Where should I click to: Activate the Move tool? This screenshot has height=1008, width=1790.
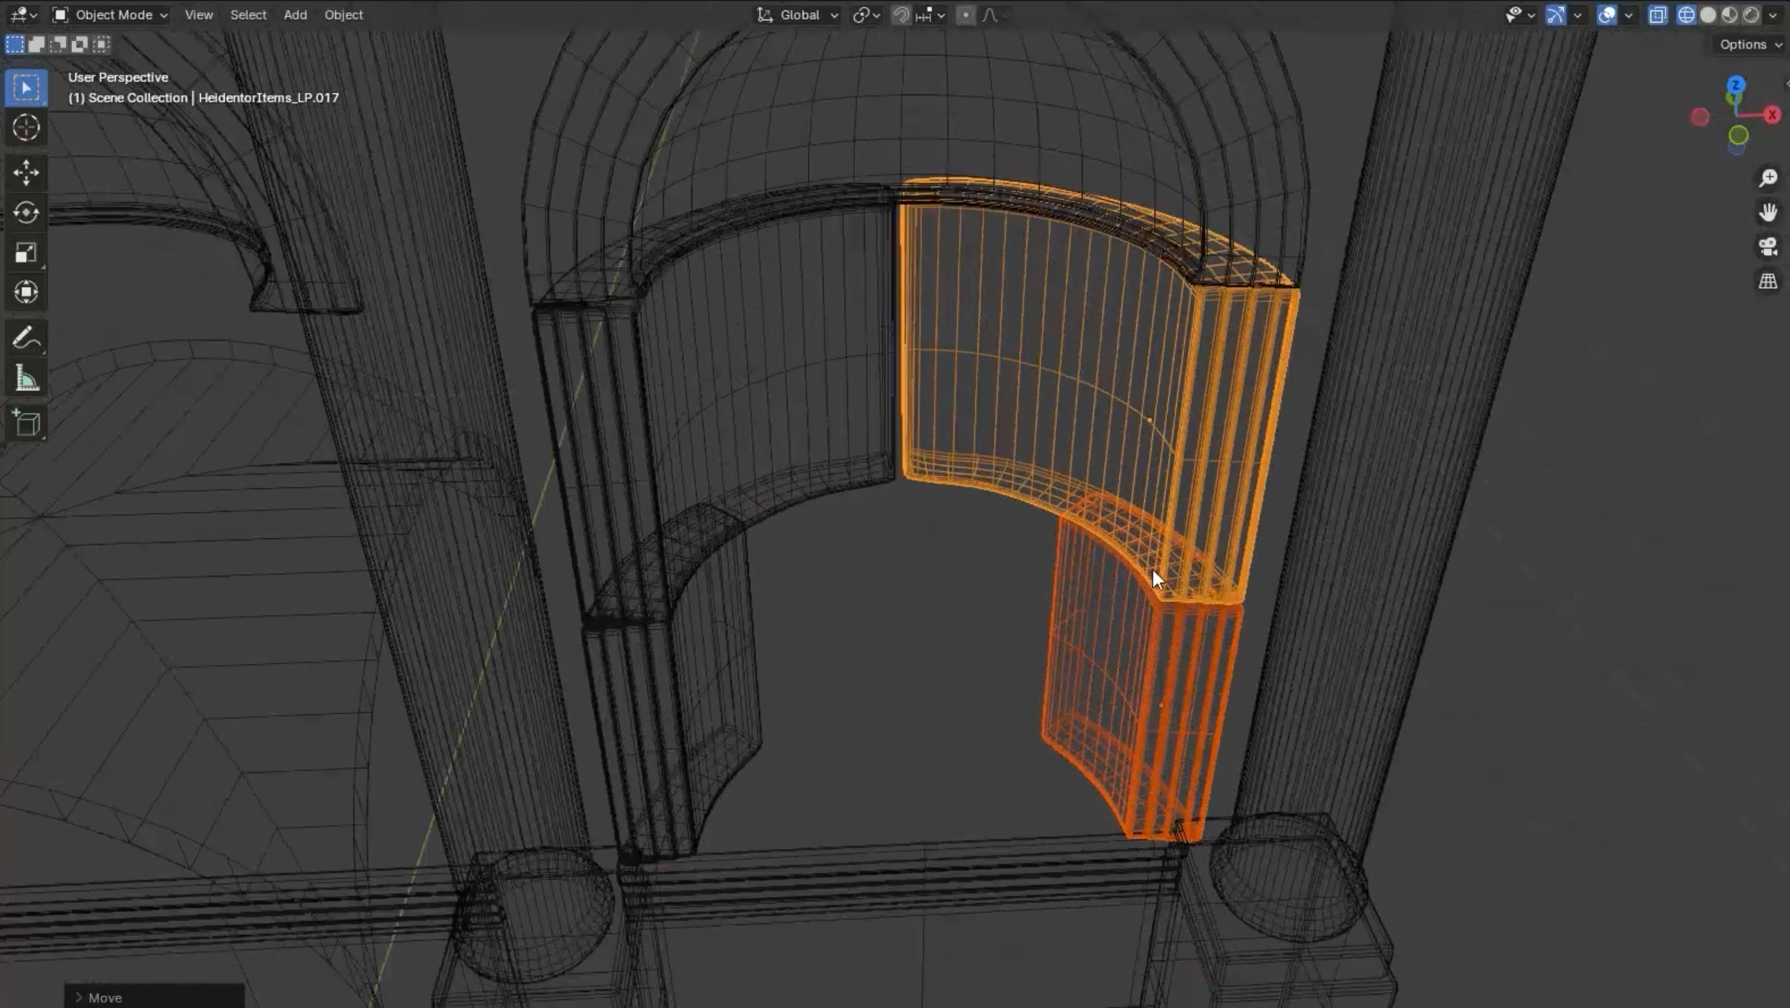[x=26, y=173]
